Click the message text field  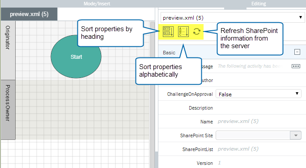click(x=253, y=66)
